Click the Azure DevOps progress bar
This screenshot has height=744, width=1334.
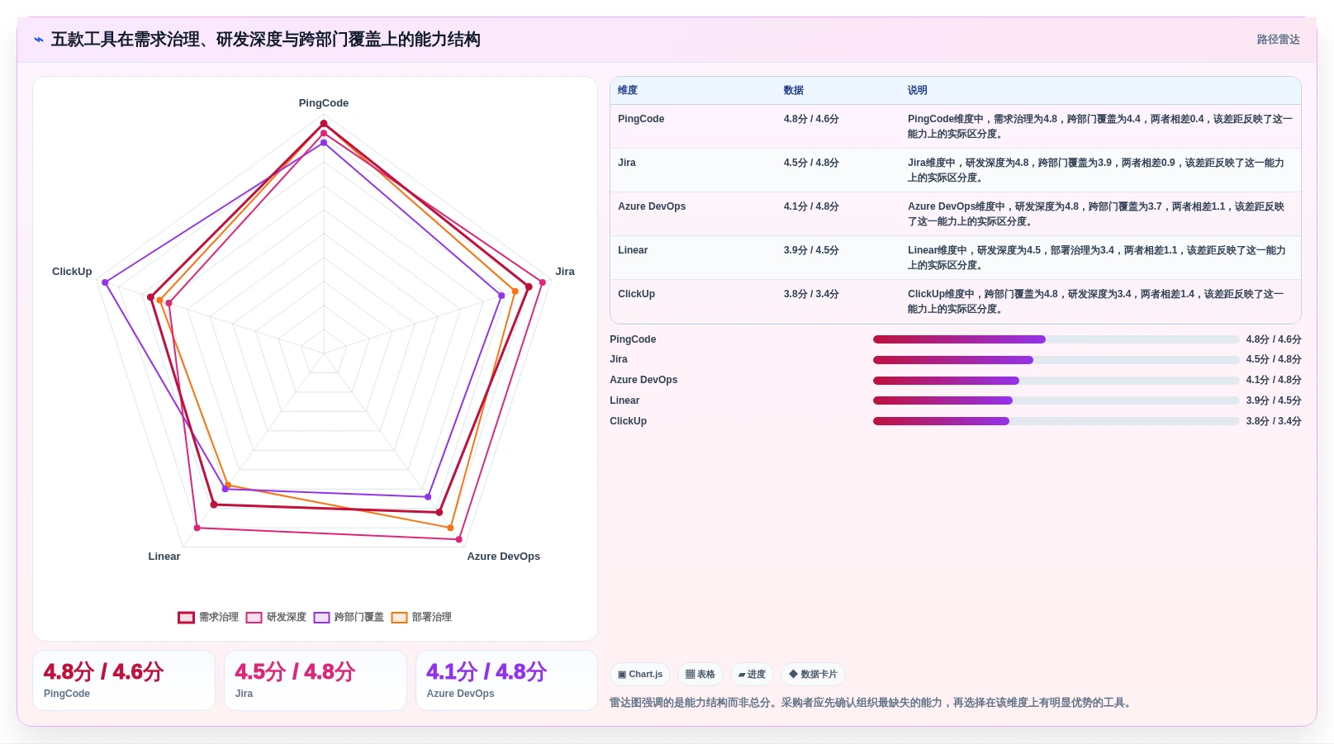pyautogui.click(x=1056, y=381)
